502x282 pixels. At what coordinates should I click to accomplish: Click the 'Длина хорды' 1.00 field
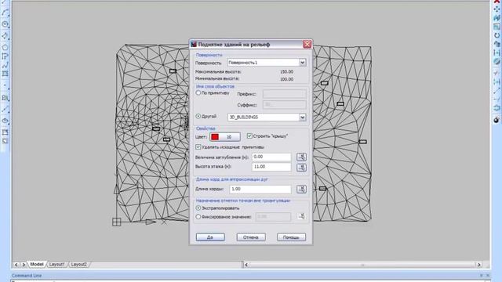(x=260, y=189)
